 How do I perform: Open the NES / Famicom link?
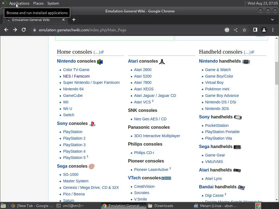coord(76,76)
